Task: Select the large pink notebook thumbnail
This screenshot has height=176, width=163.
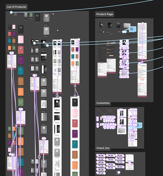Action: click(x=21, y=39)
